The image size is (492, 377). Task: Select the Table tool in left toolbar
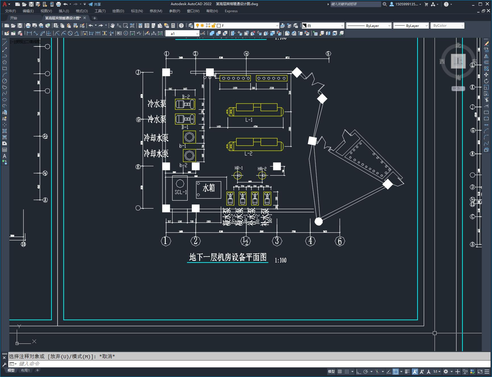click(5, 150)
